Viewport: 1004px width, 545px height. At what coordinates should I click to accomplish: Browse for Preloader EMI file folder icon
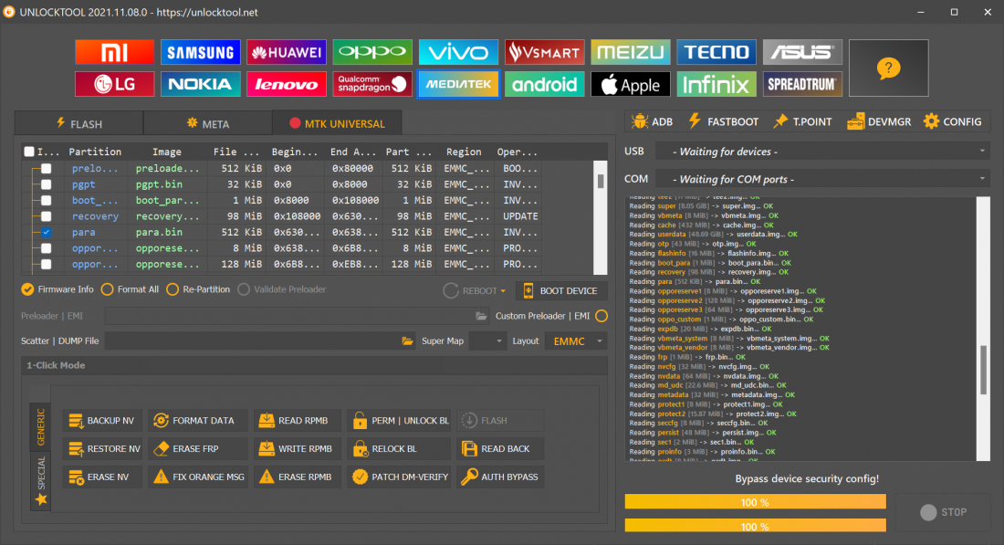(482, 316)
